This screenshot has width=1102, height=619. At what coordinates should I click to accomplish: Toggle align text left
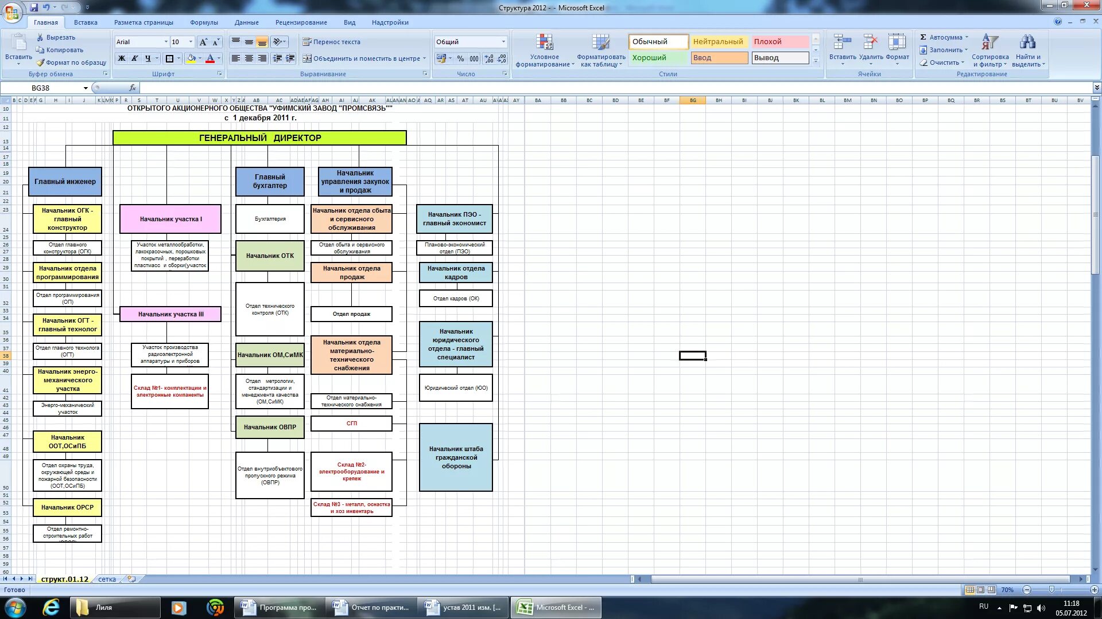coord(236,58)
